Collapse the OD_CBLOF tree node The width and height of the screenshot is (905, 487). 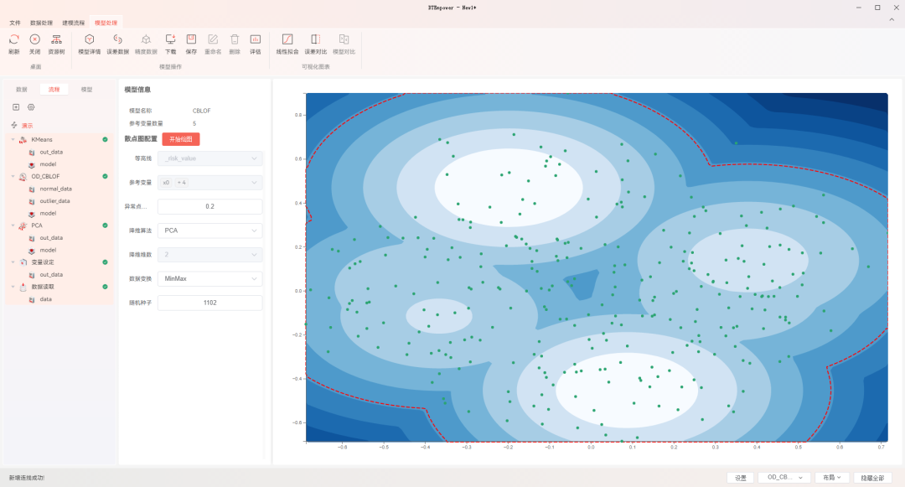click(x=13, y=177)
